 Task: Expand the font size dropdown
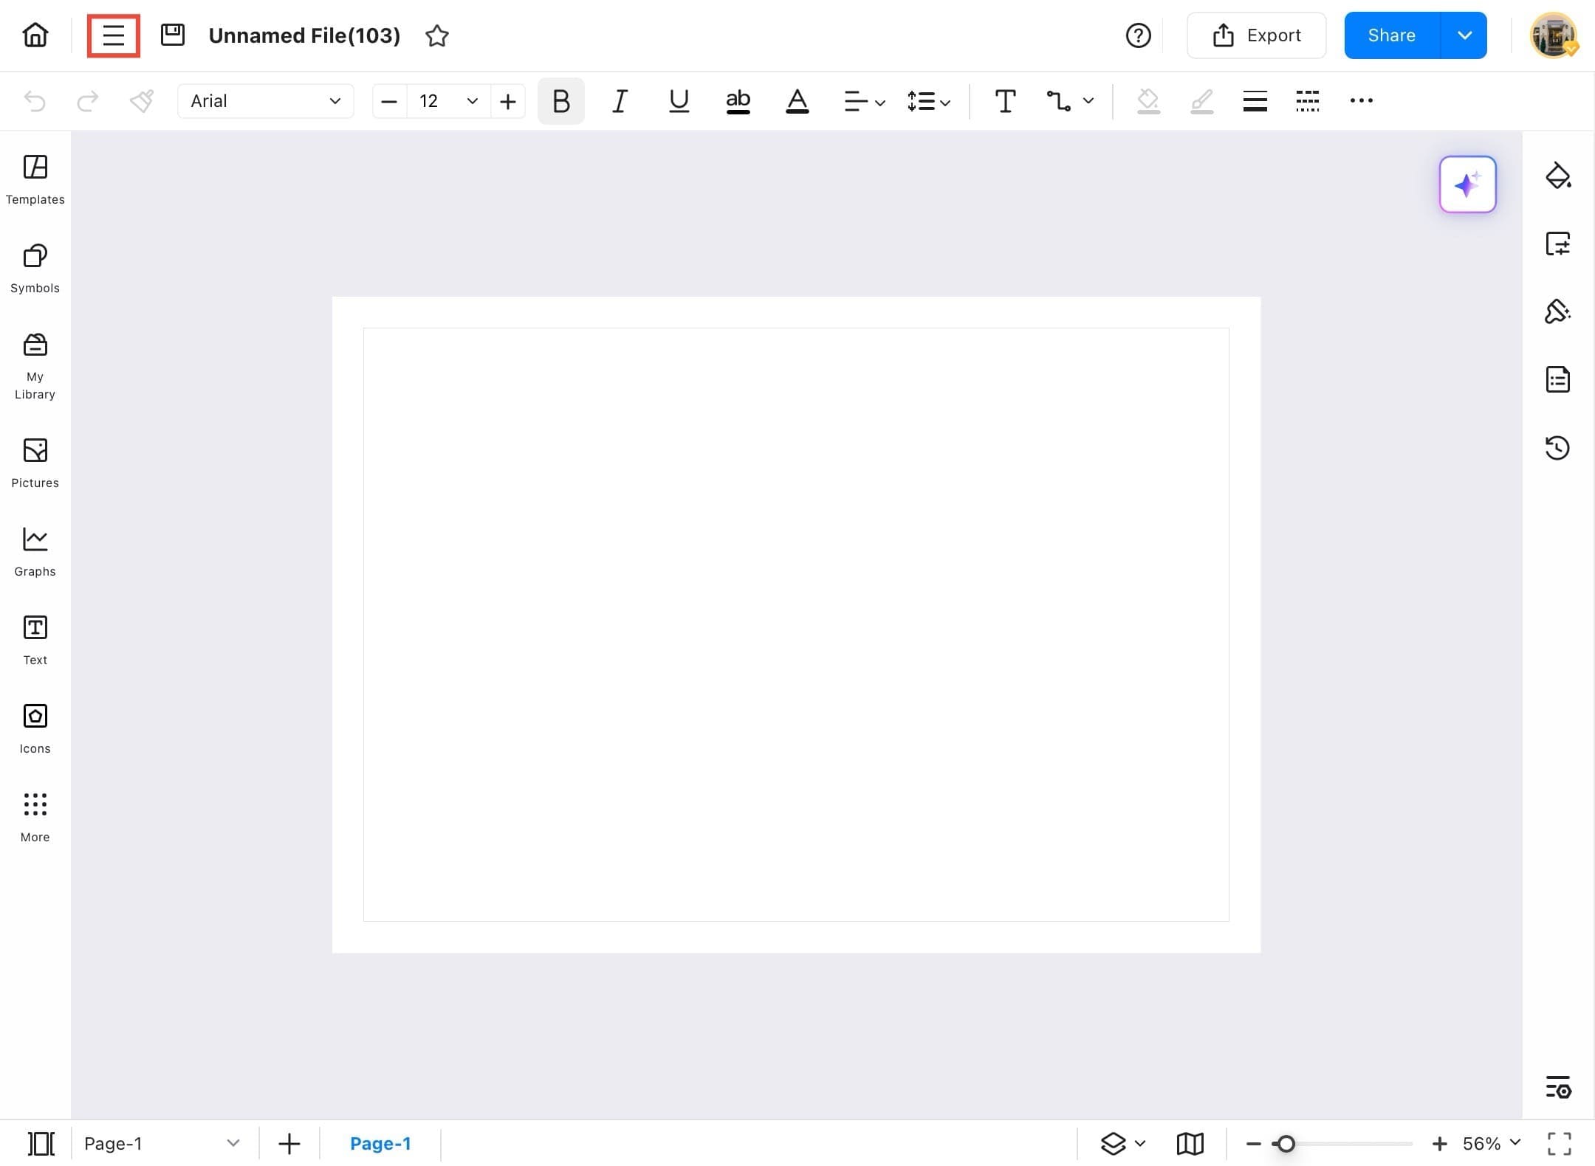pyautogui.click(x=470, y=101)
